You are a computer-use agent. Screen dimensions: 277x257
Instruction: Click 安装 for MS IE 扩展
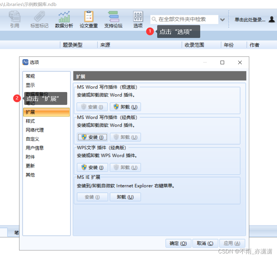click(92, 197)
